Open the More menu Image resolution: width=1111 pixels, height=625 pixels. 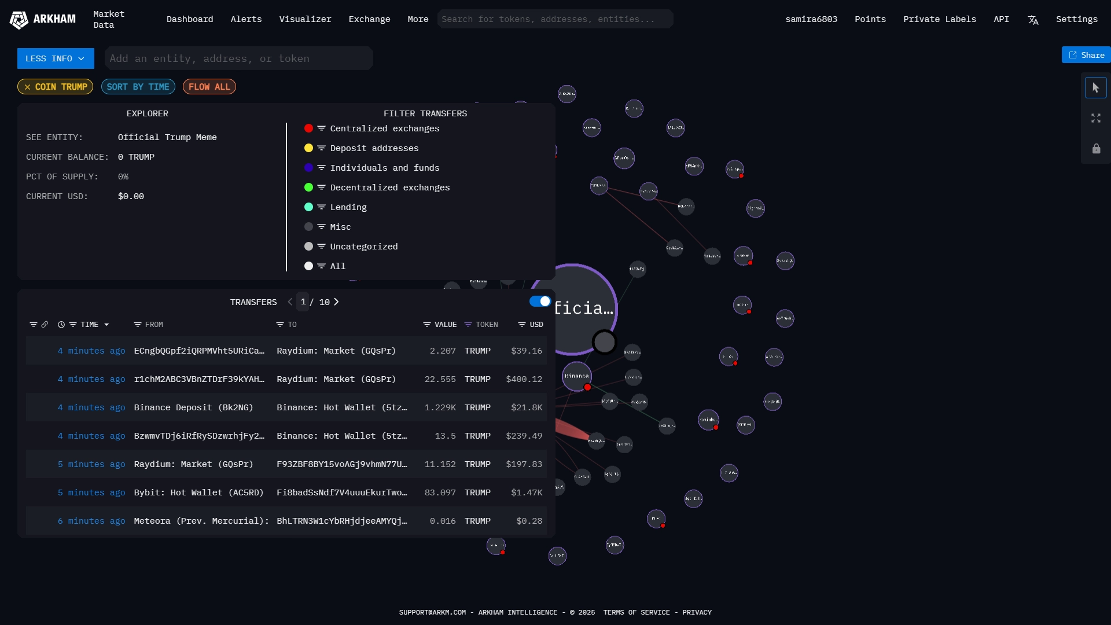418,20
